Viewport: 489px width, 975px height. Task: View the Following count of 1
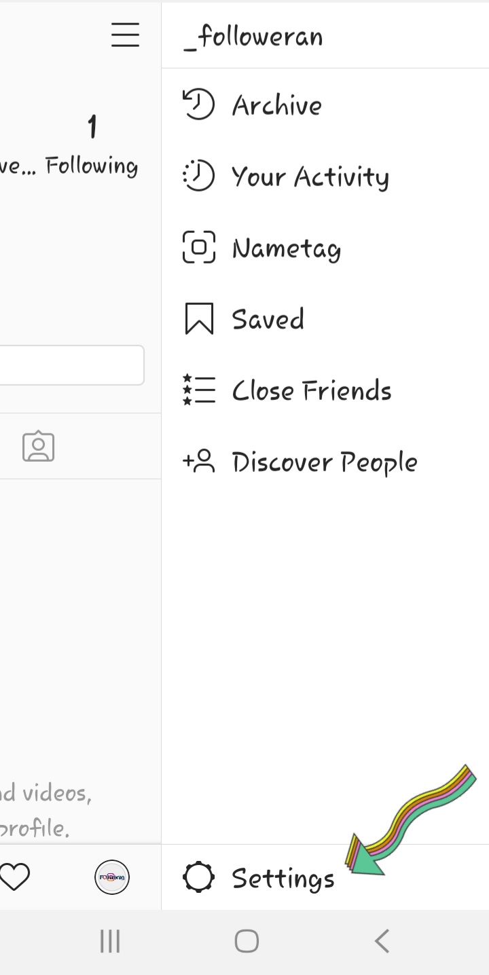coord(92,144)
